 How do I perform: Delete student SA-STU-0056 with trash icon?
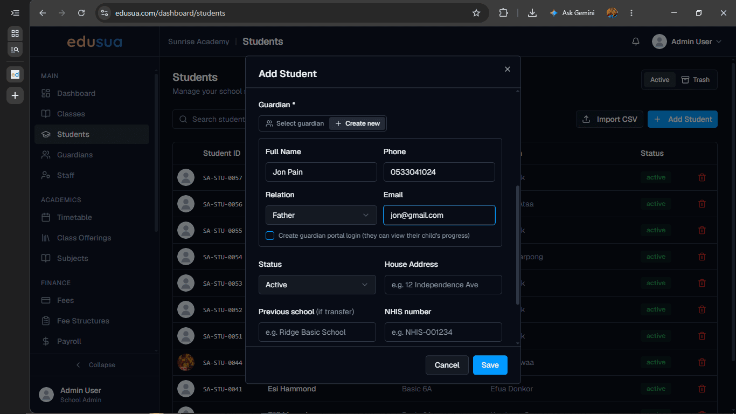click(x=702, y=204)
